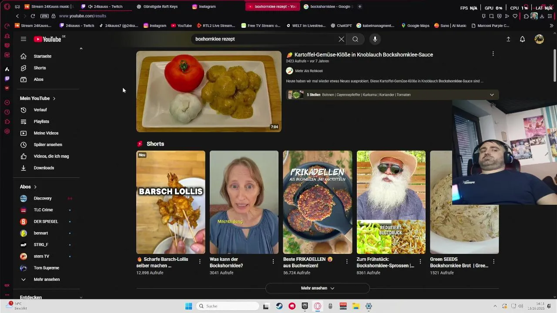Open the Windows Start menu

point(188,306)
